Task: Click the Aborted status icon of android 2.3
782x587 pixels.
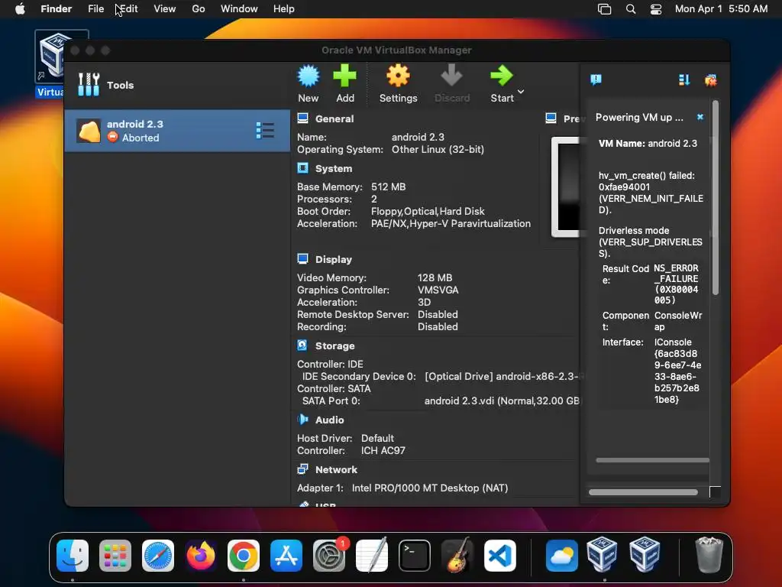Action: tap(113, 137)
